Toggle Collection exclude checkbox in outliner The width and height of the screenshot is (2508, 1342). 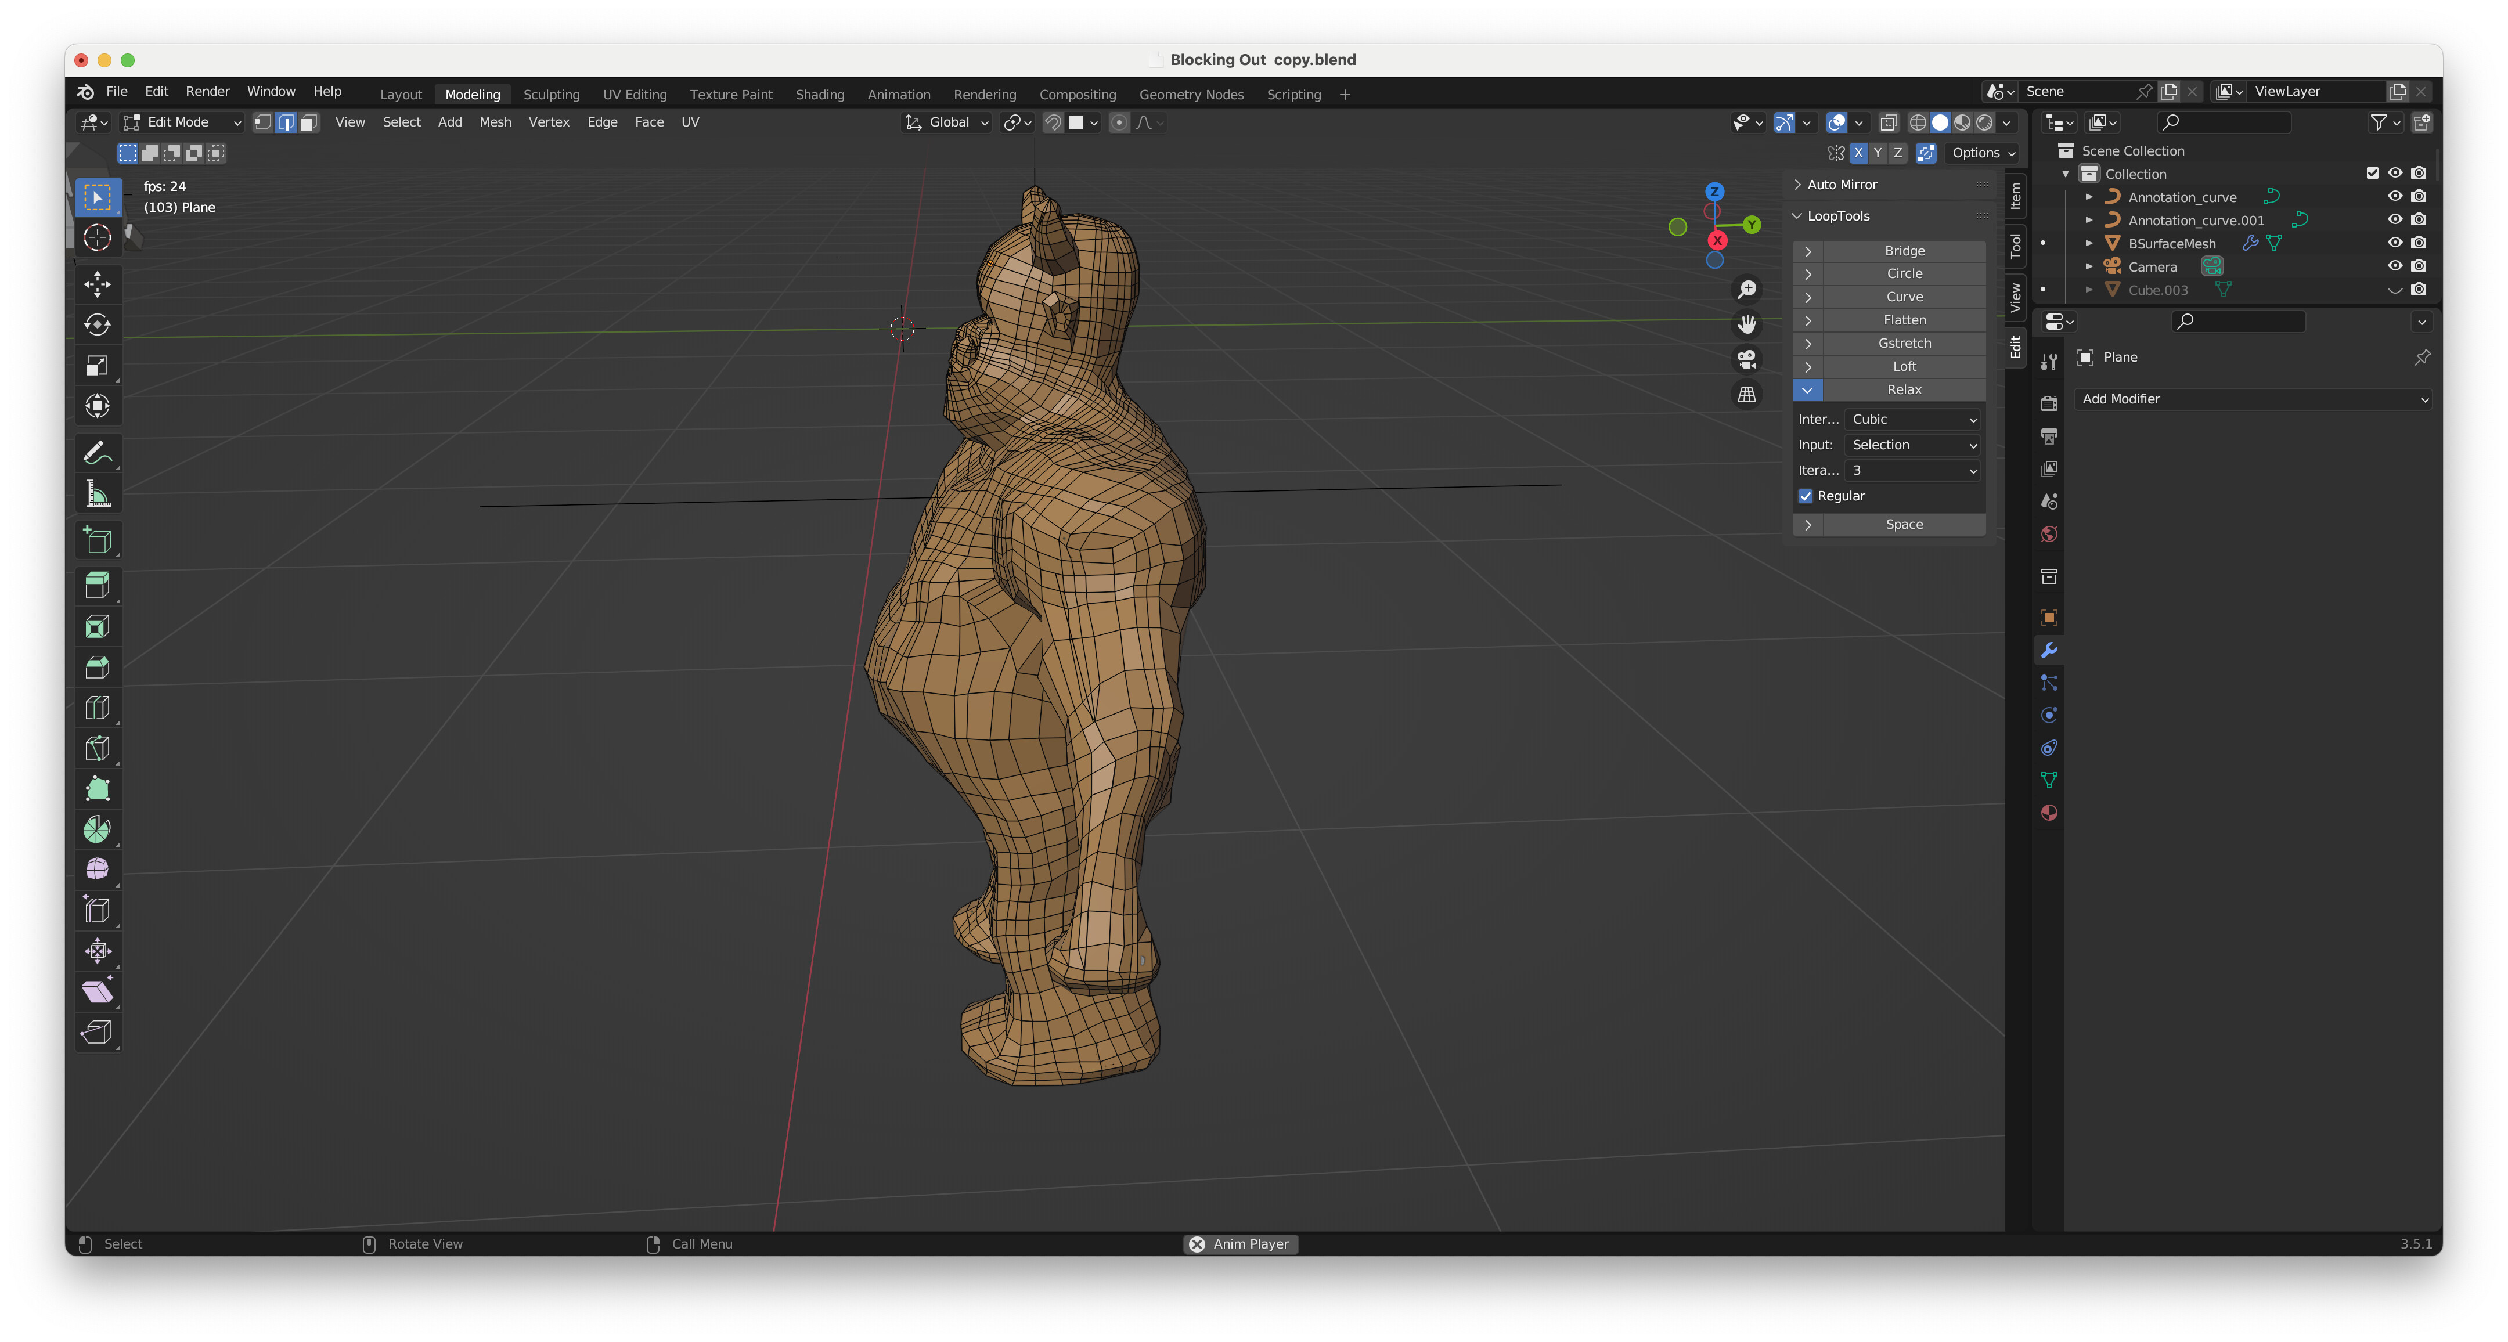(2372, 173)
